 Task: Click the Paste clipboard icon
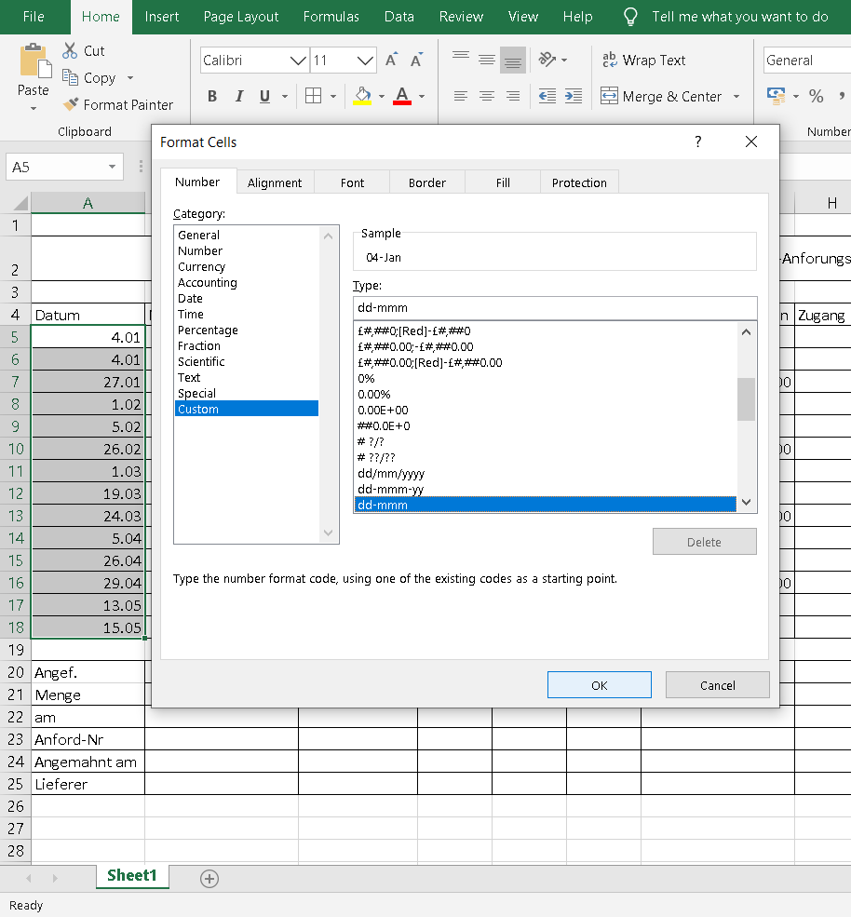(x=33, y=63)
